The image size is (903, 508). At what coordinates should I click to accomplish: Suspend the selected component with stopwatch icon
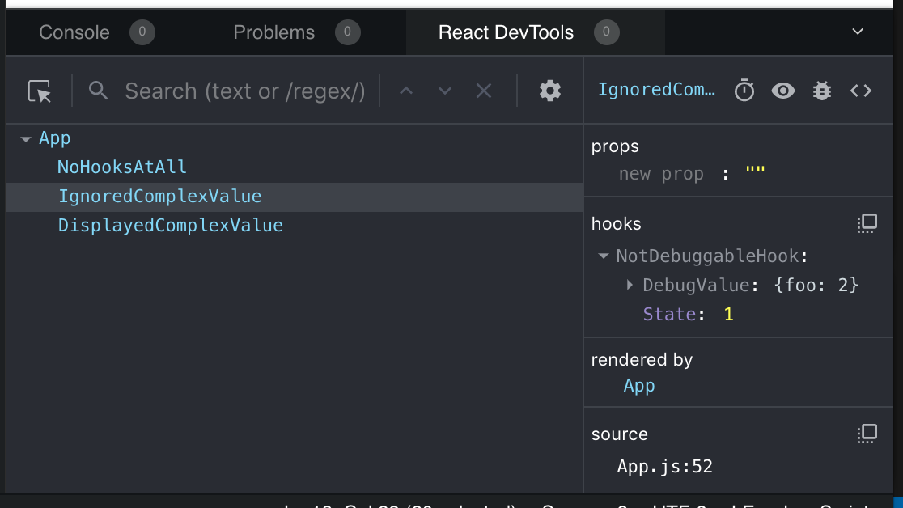point(745,90)
